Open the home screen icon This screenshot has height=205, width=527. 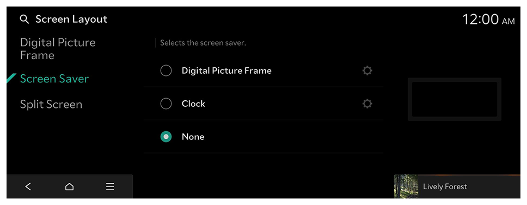pos(69,187)
